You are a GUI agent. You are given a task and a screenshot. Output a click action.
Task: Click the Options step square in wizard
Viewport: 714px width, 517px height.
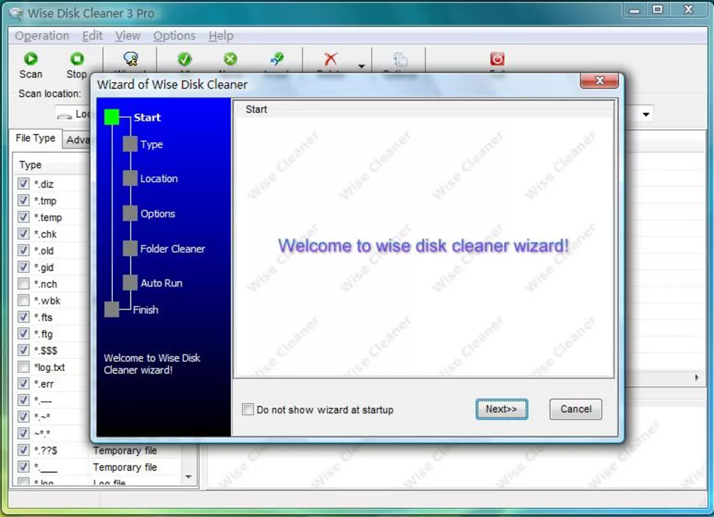(130, 213)
